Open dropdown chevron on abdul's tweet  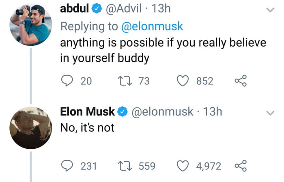[x=270, y=10]
